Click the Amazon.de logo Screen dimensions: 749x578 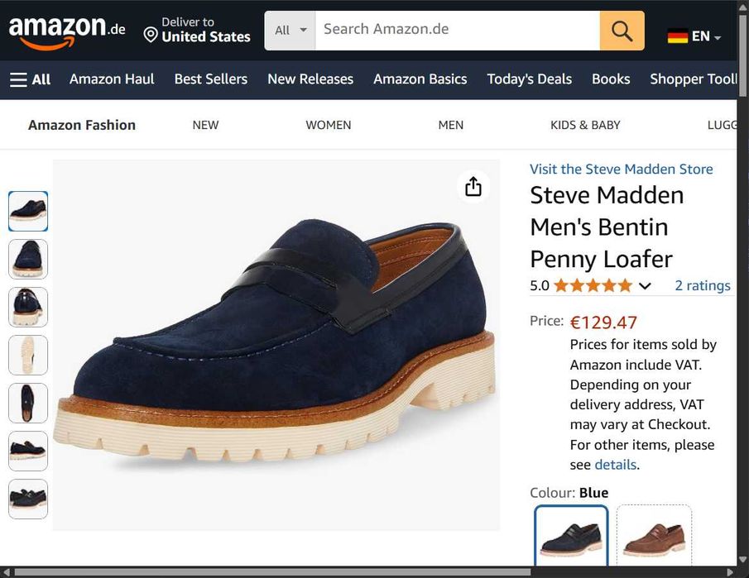[66, 31]
